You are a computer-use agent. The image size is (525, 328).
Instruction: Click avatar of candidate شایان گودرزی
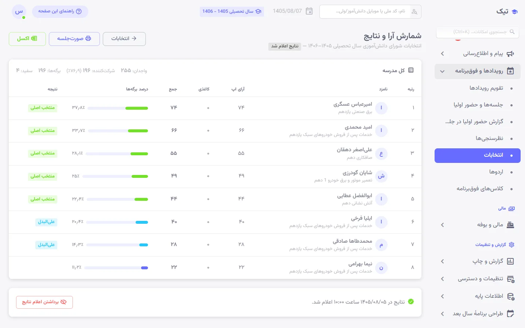click(381, 176)
